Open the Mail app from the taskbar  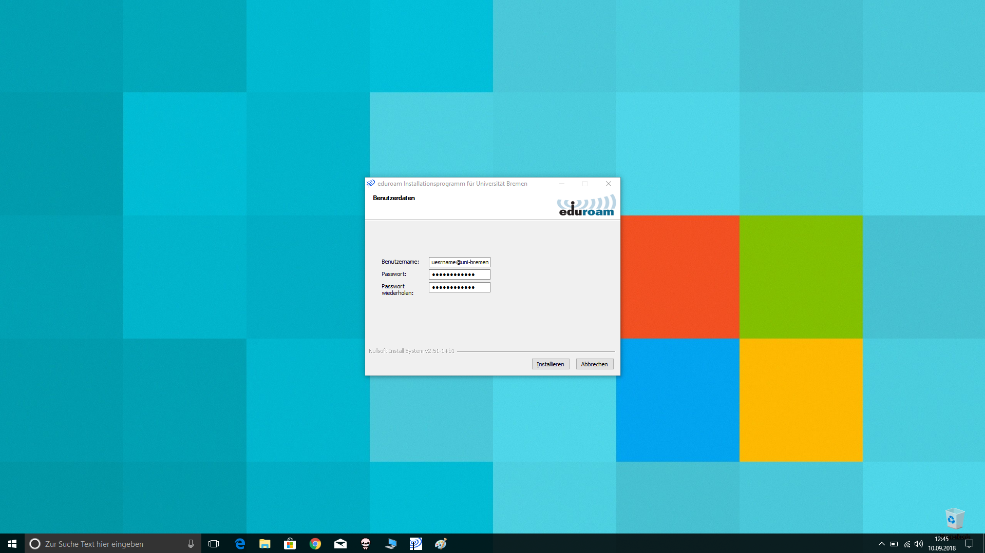340,544
